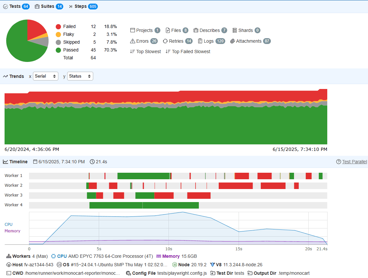Click the Retries refresh icon
This screenshot has width=368, height=278.
coord(165,41)
